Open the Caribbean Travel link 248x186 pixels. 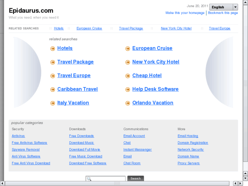click(x=77, y=89)
